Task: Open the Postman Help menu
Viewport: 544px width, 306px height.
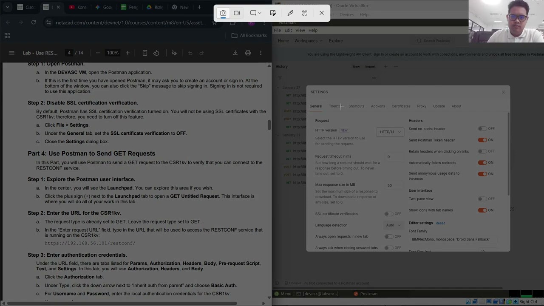Action: [313, 30]
